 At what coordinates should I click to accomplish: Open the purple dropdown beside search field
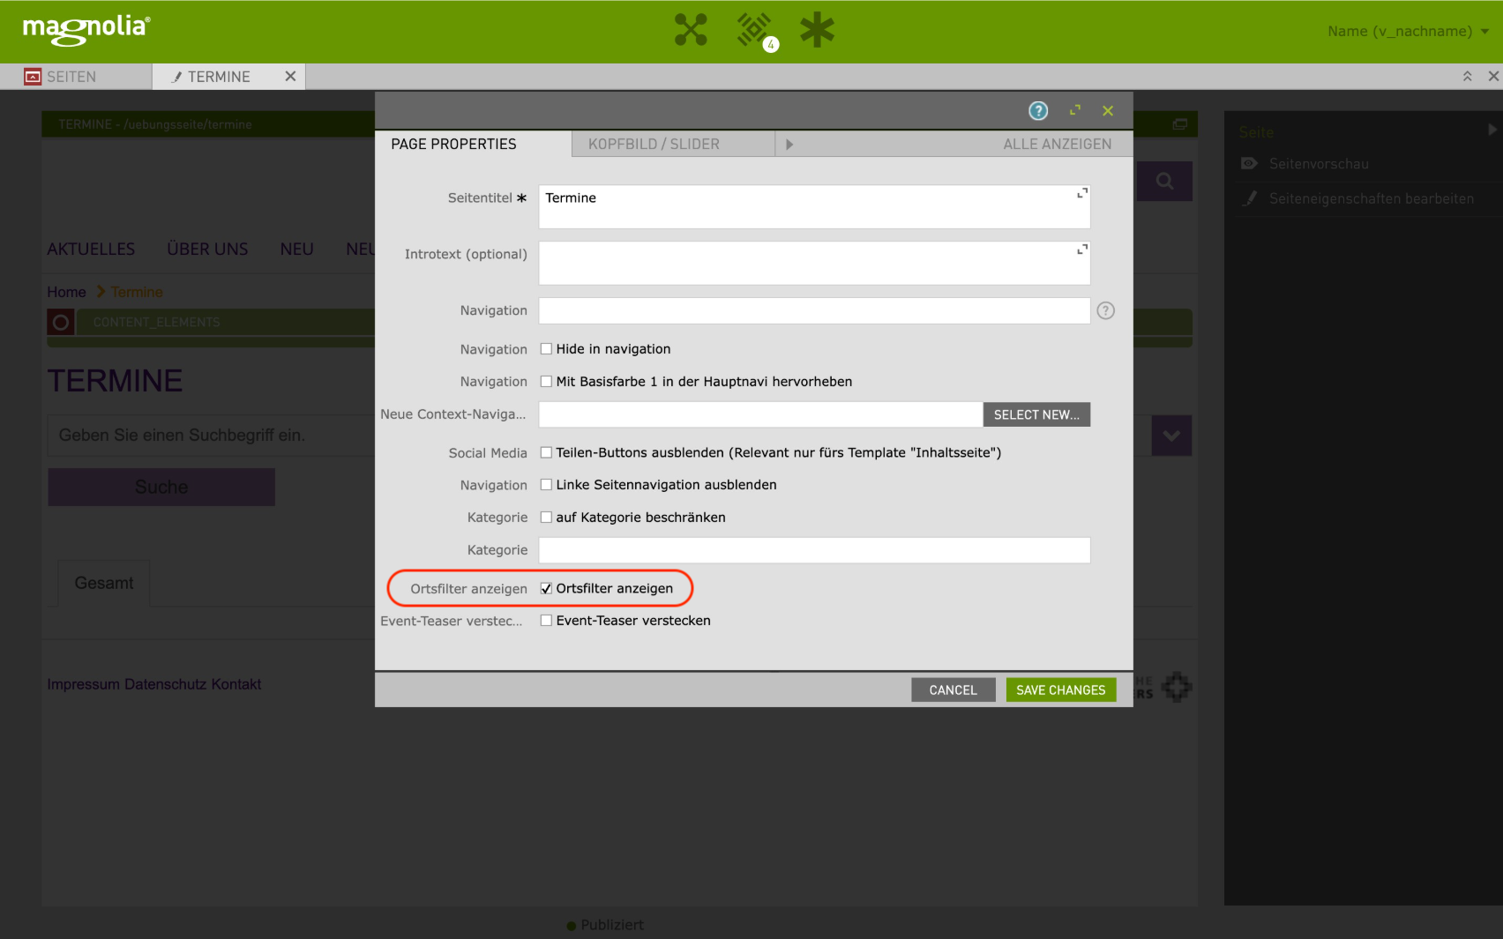(x=1171, y=436)
